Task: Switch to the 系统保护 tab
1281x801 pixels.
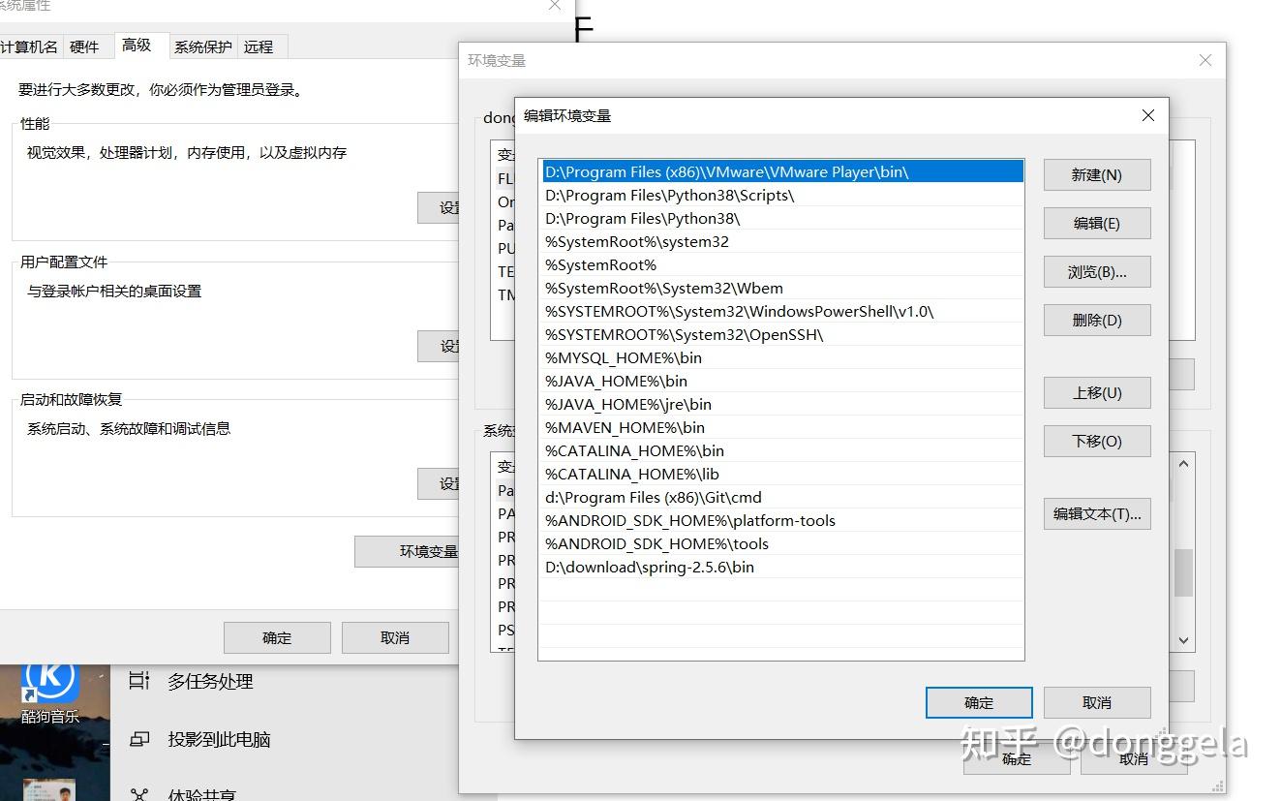Action: pos(202,46)
